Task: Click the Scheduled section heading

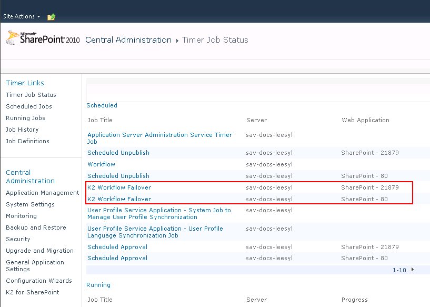Action: pyautogui.click(x=102, y=105)
